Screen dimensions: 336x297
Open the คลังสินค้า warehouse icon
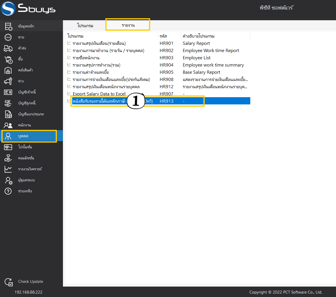(x=8, y=70)
